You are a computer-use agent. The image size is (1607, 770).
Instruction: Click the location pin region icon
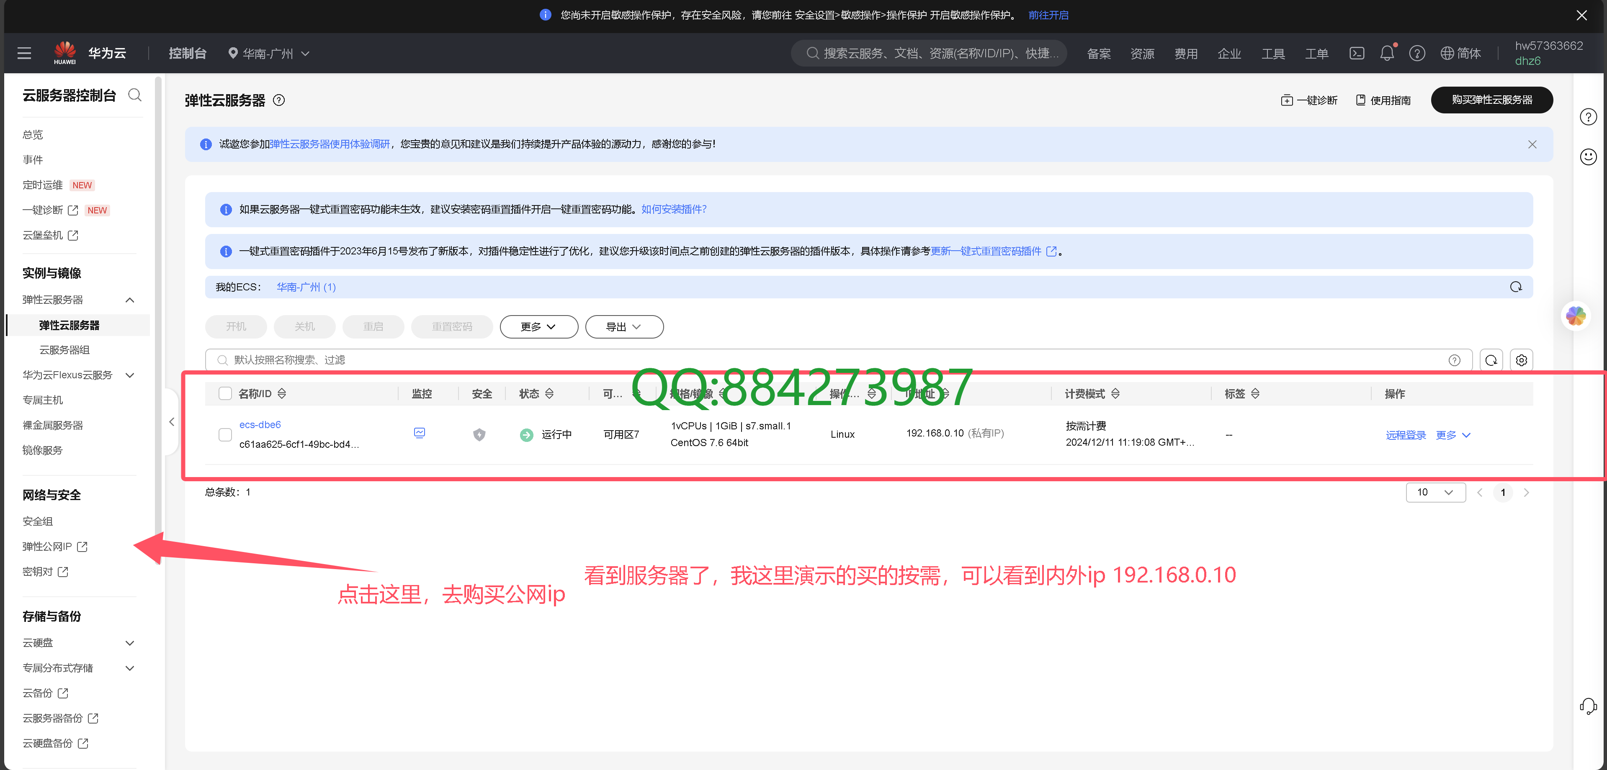click(x=233, y=54)
